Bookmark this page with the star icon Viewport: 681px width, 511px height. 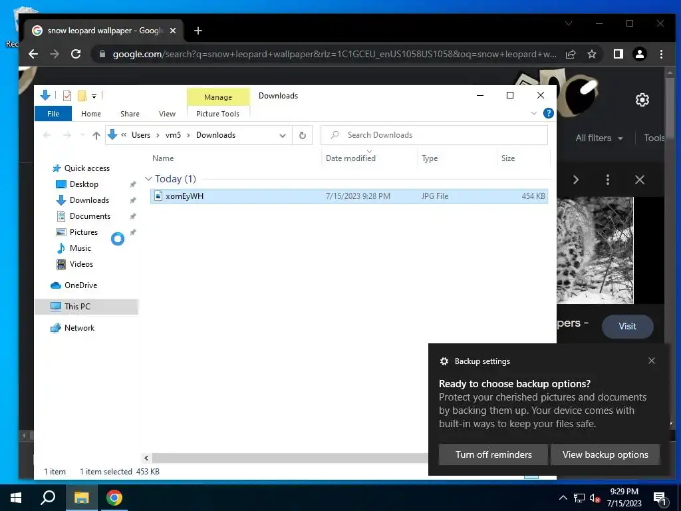(x=591, y=54)
